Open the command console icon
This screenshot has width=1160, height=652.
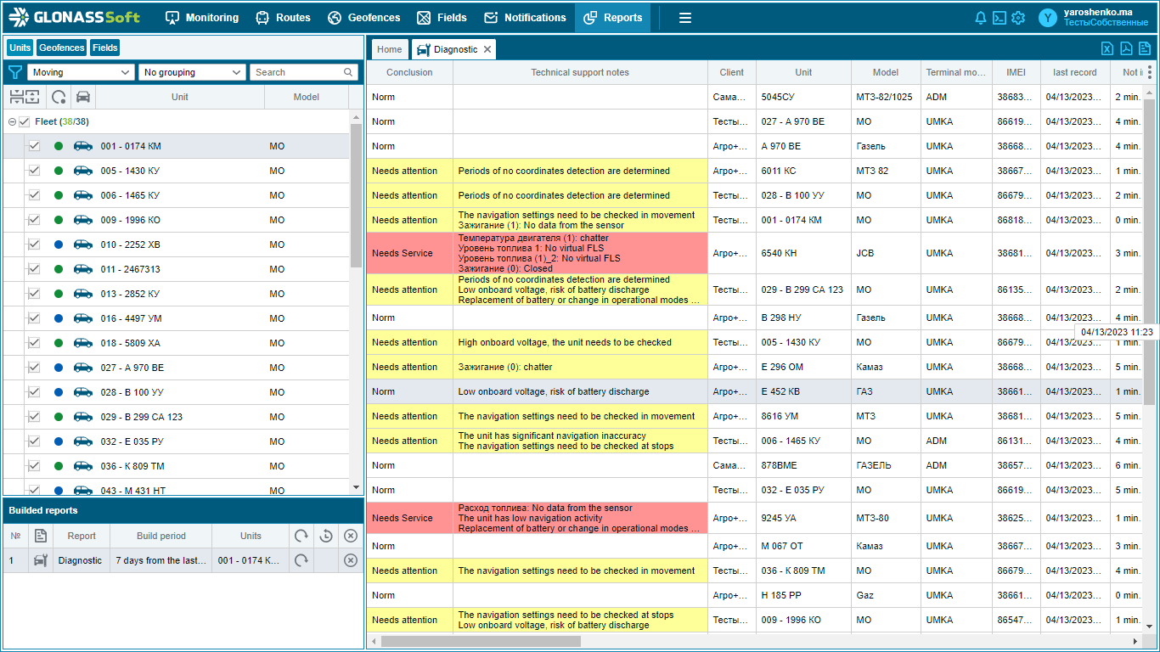(1000, 18)
